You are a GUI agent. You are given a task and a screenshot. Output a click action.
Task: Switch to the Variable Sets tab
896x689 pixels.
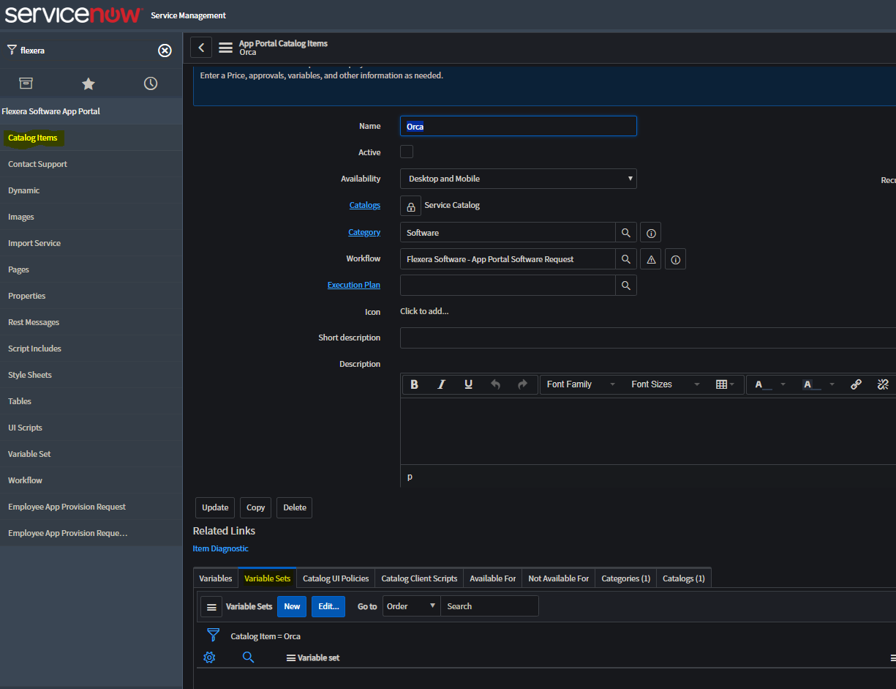coord(267,578)
